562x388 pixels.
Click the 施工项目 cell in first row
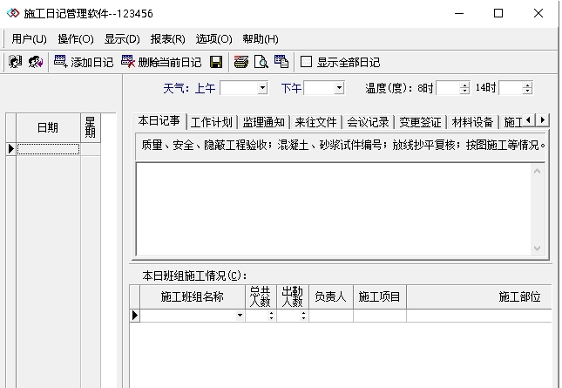pos(380,316)
